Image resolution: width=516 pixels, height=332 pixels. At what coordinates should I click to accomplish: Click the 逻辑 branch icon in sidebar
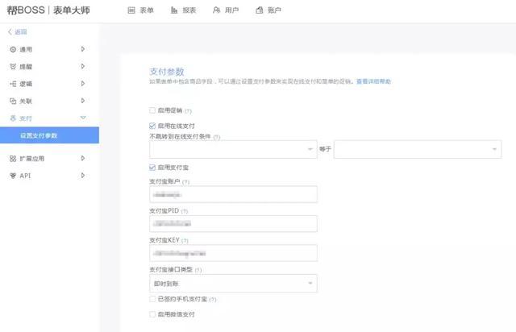(13, 84)
